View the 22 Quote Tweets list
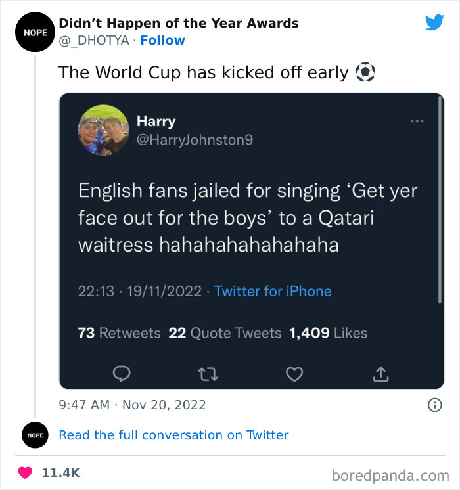Image resolution: width=460 pixels, height=490 pixels. click(x=225, y=333)
